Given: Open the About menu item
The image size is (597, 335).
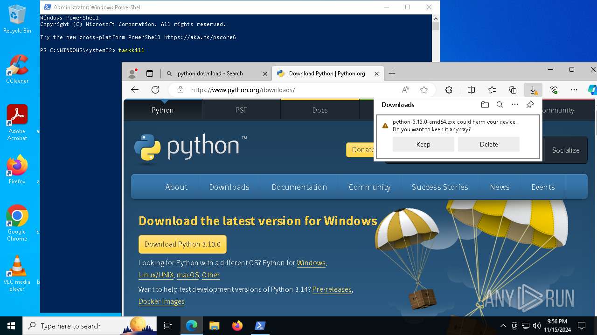Looking at the screenshot, I should pos(176,187).
